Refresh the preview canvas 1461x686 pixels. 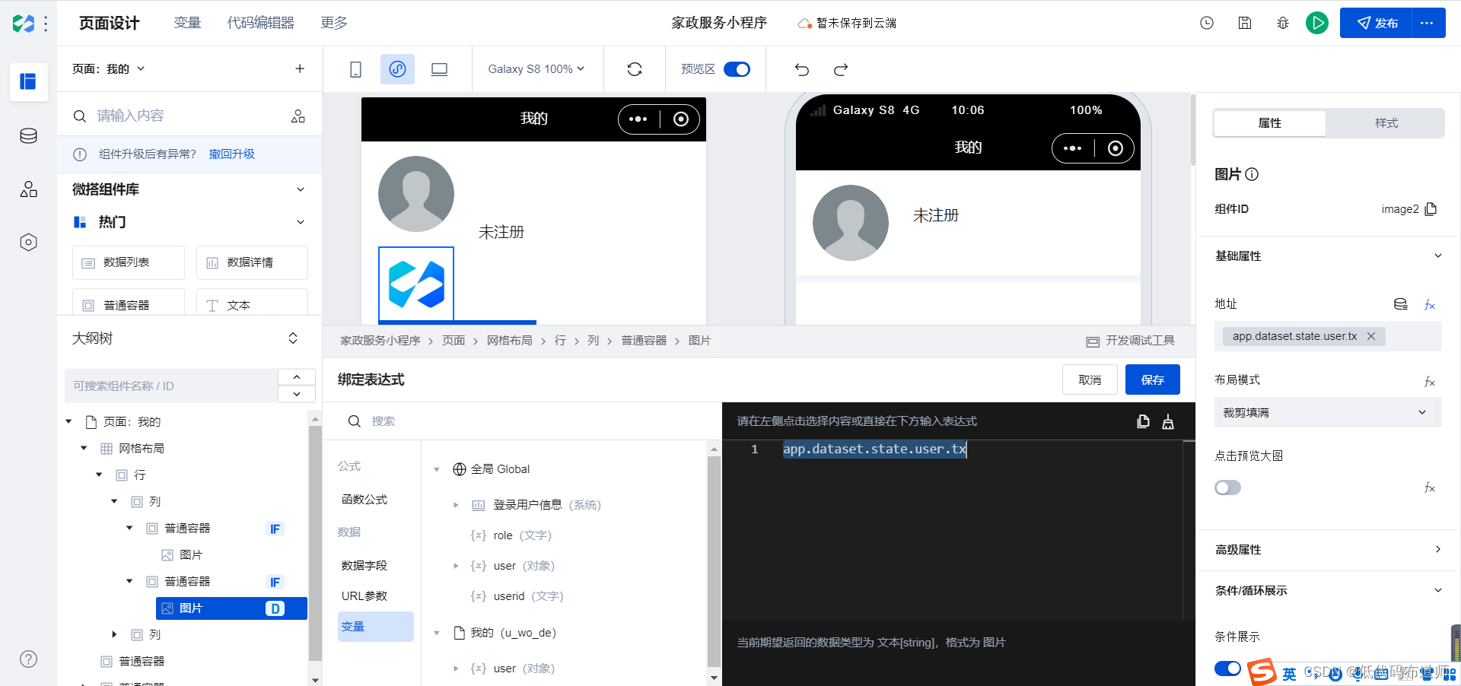(635, 69)
